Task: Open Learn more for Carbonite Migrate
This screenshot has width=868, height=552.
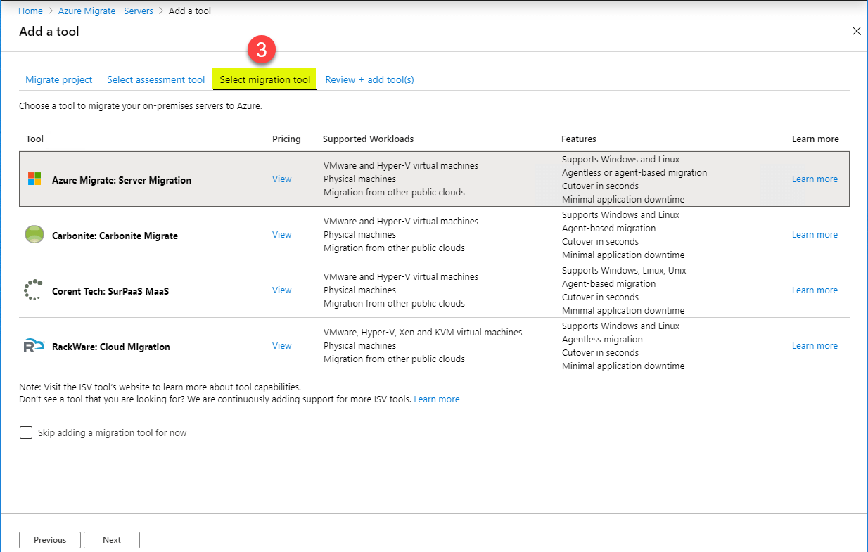Action: pyautogui.click(x=815, y=235)
